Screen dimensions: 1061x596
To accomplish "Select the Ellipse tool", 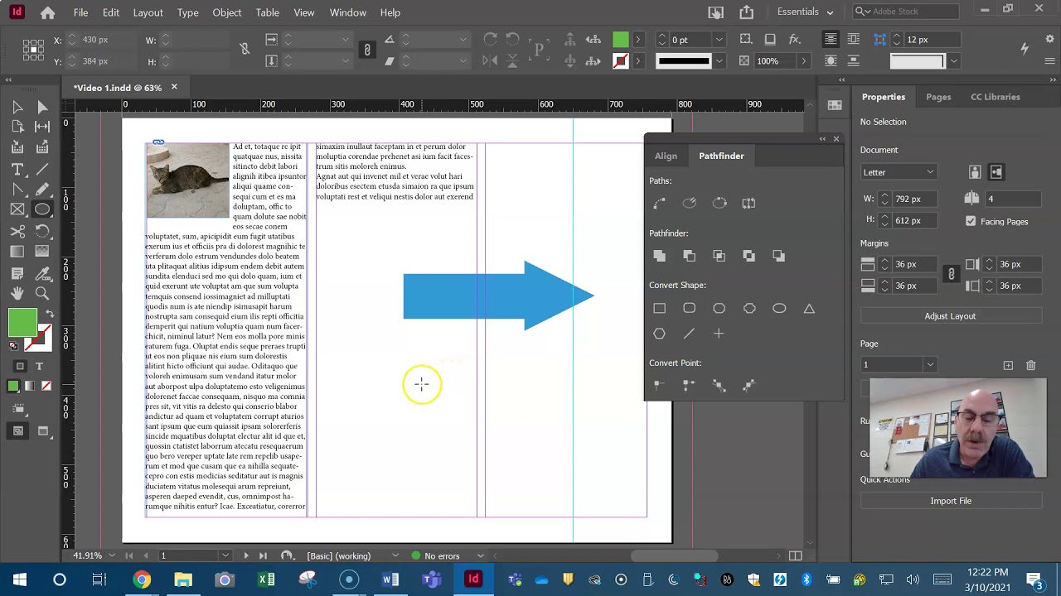I will 42,209.
